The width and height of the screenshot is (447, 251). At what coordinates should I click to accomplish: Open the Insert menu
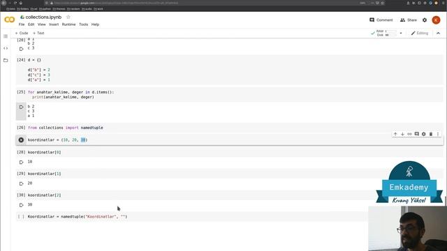(x=54, y=24)
